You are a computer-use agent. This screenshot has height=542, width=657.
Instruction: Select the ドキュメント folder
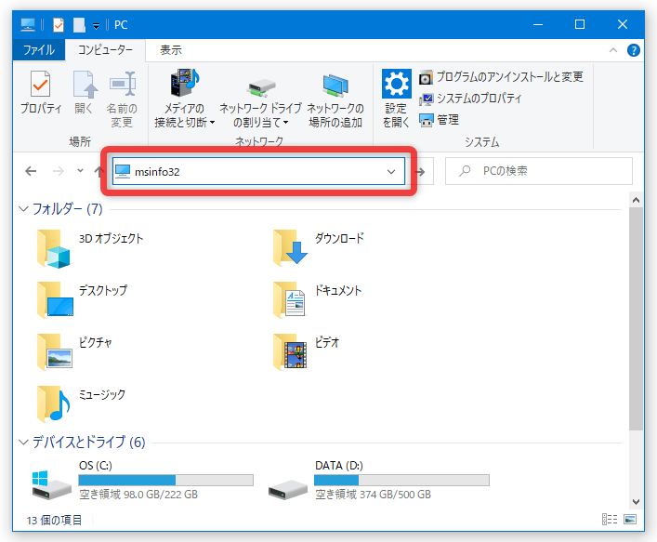(x=317, y=300)
